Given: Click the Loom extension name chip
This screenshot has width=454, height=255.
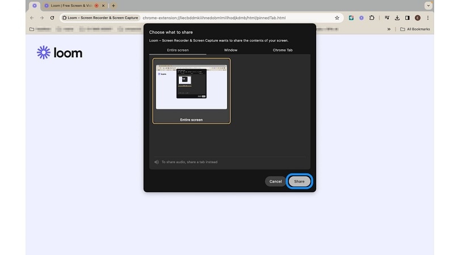Looking at the screenshot, I should pos(100,18).
